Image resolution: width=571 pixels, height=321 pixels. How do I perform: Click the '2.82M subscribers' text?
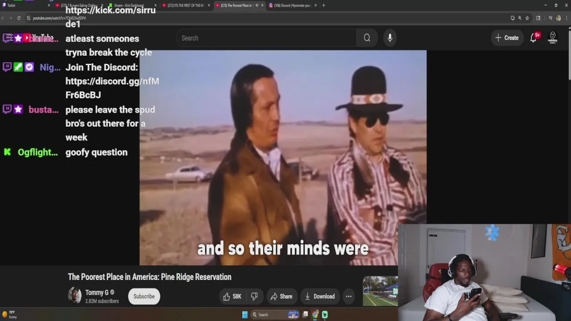click(102, 301)
